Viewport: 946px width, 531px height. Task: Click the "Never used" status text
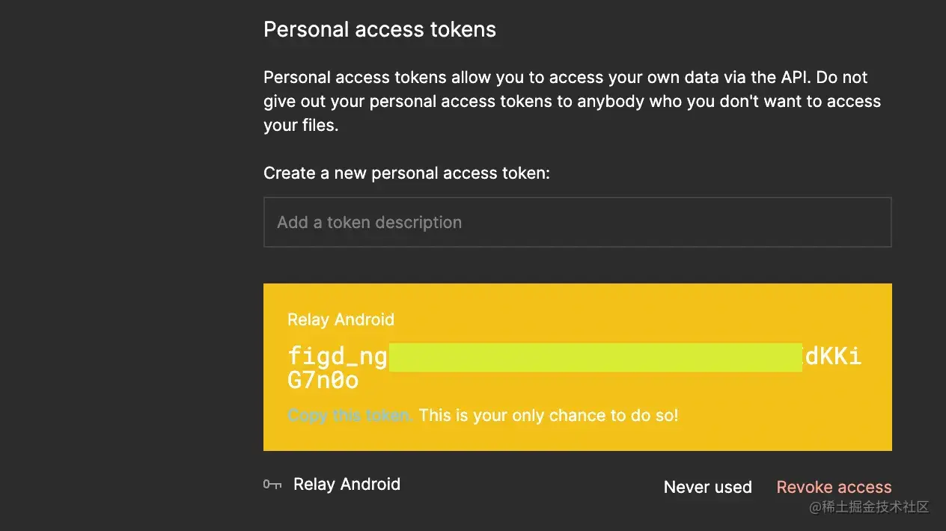pyautogui.click(x=707, y=487)
